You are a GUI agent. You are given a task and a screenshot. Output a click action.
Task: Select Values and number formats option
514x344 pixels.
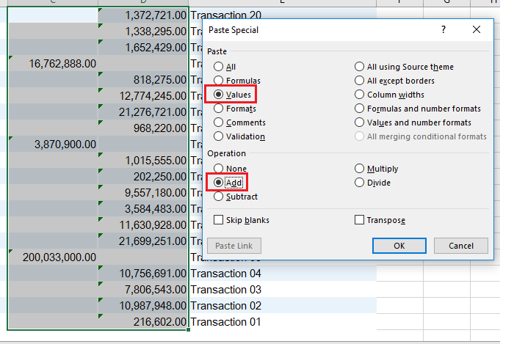[x=359, y=123]
